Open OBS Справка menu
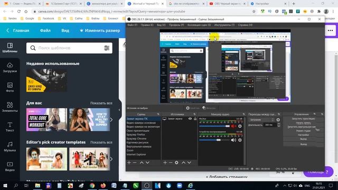The image size is (338, 190). 245,25
